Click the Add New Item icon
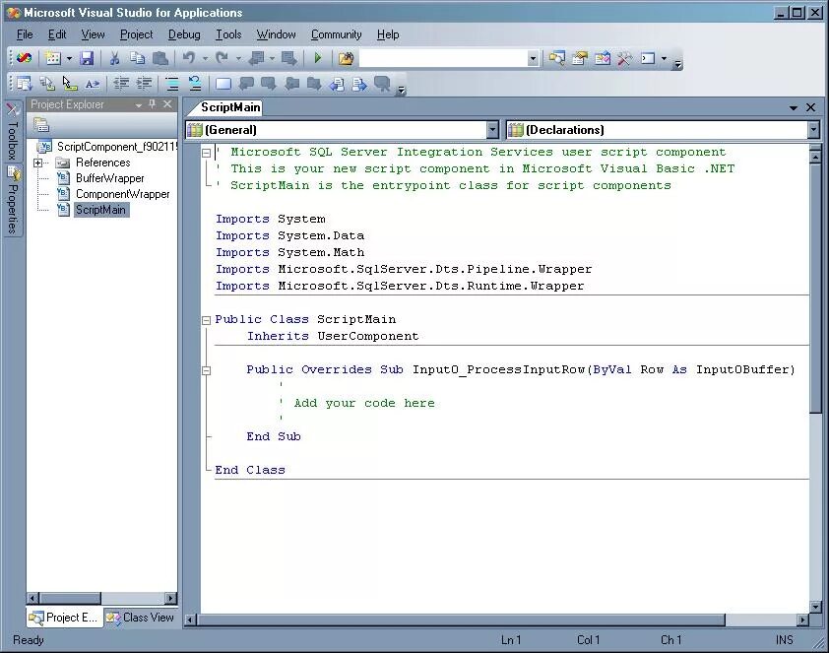This screenshot has height=653, width=829. (53, 58)
